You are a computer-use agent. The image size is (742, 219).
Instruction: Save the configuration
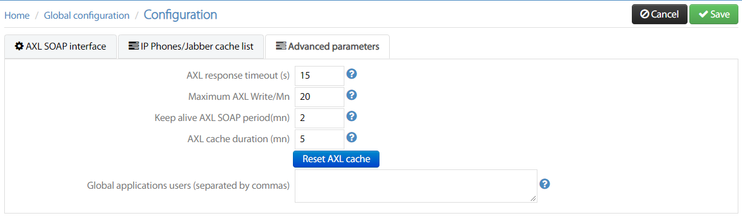pyautogui.click(x=714, y=15)
